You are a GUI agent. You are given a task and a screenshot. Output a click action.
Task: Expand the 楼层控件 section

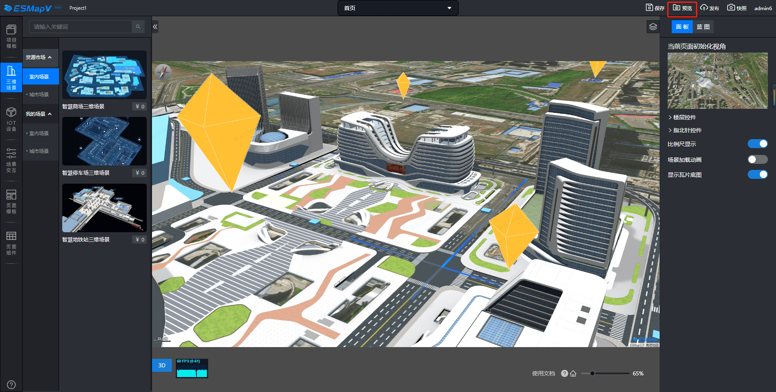click(684, 117)
